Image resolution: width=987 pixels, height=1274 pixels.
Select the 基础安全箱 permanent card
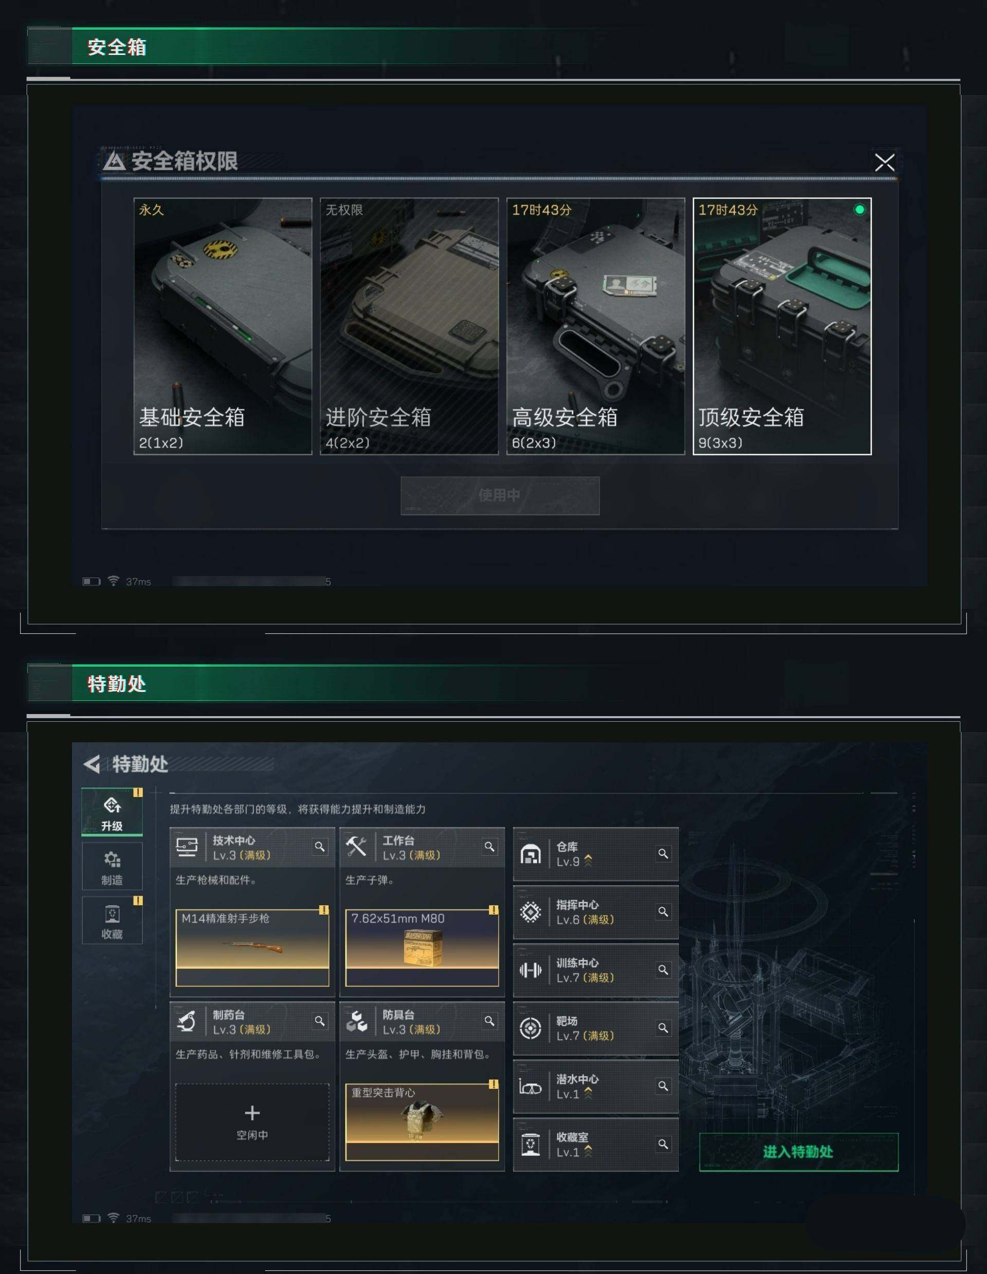point(223,326)
